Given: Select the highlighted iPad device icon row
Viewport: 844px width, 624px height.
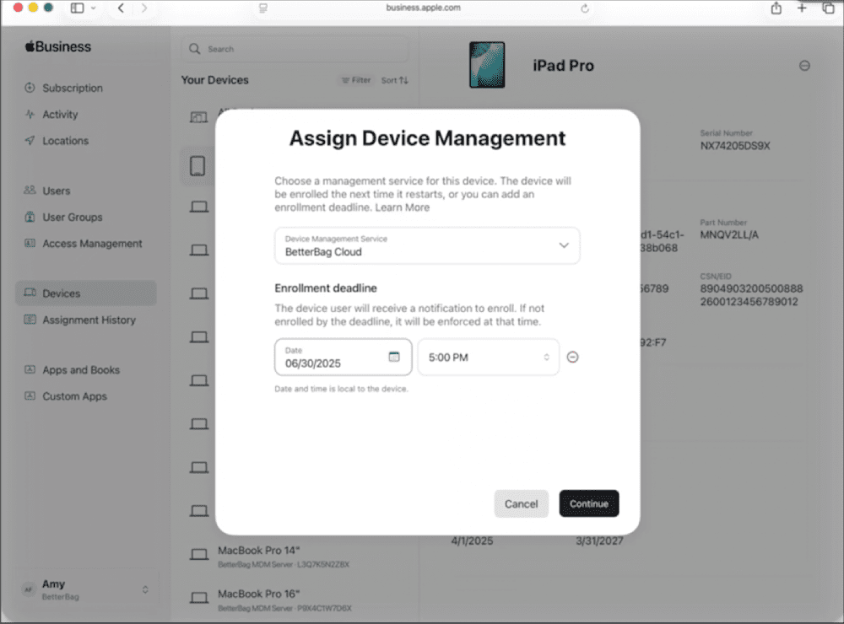Looking at the screenshot, I should coord(197,165).
